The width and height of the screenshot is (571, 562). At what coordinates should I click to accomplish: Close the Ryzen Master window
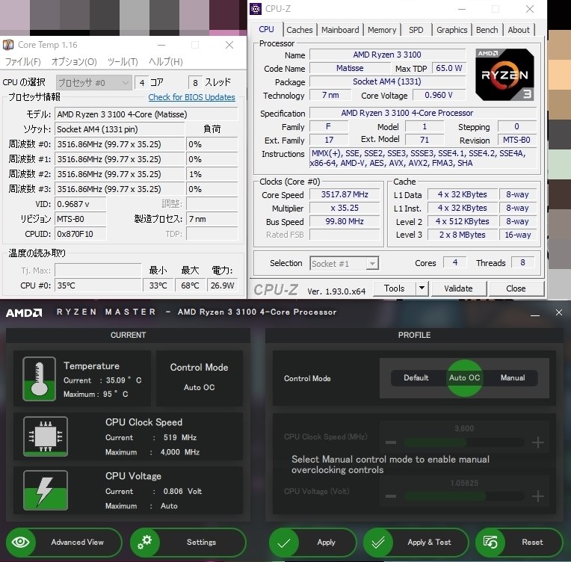559,312
